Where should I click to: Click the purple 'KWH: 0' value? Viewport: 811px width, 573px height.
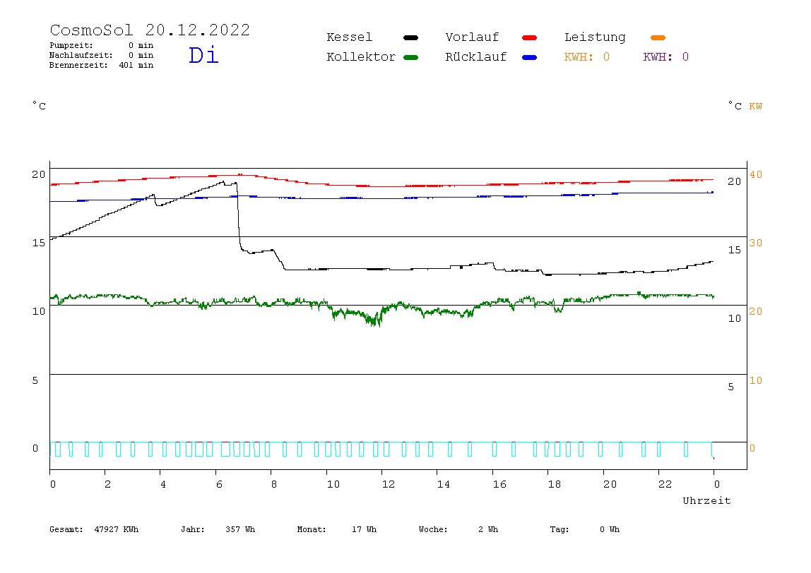(665, 57)
